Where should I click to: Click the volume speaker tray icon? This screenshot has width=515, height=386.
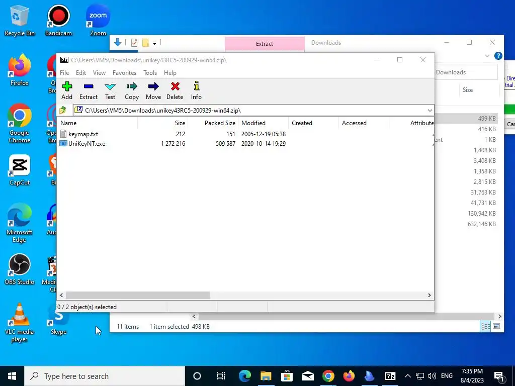[432, 376]
